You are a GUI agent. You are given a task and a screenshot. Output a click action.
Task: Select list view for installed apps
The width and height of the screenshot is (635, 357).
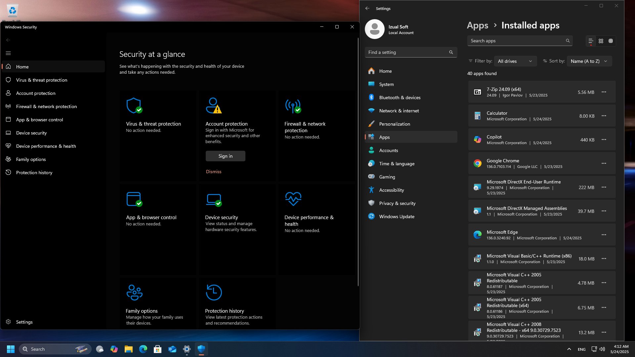coord(591,41)
